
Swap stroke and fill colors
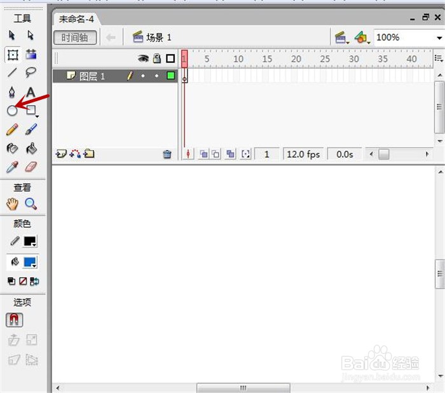coord(34,281)
